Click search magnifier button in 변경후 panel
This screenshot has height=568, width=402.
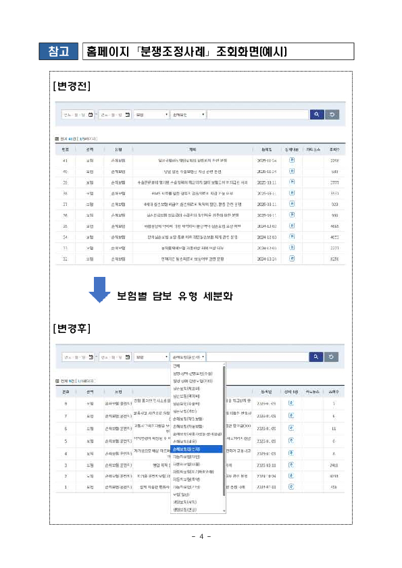click(316, 357)
